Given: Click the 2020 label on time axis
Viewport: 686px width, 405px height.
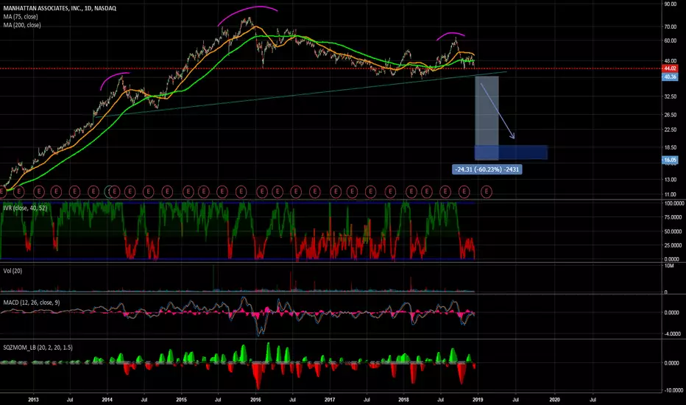Looking at the screenshot, I should click(554, 399).
